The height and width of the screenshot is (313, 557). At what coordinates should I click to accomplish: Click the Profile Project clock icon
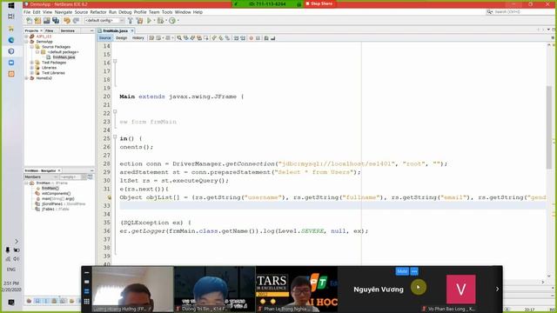click(172, 21)
